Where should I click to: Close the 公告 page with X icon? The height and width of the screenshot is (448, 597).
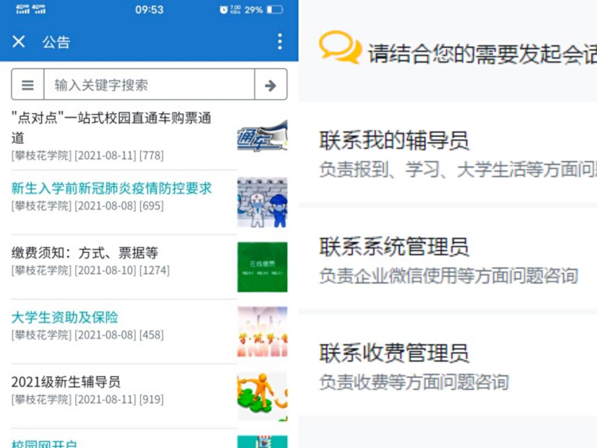pos(19,41)
